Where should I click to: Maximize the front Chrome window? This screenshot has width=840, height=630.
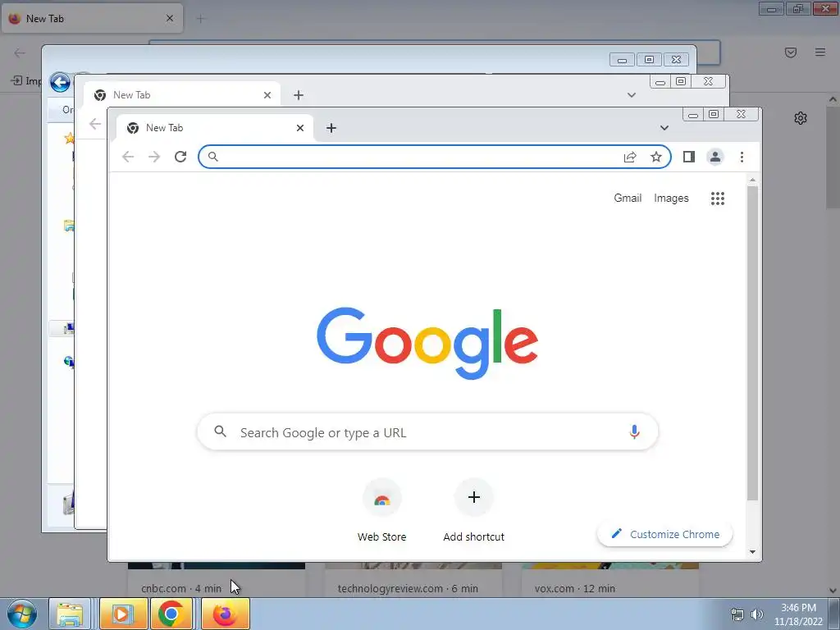pyautogui.click(x=714, y=114)
